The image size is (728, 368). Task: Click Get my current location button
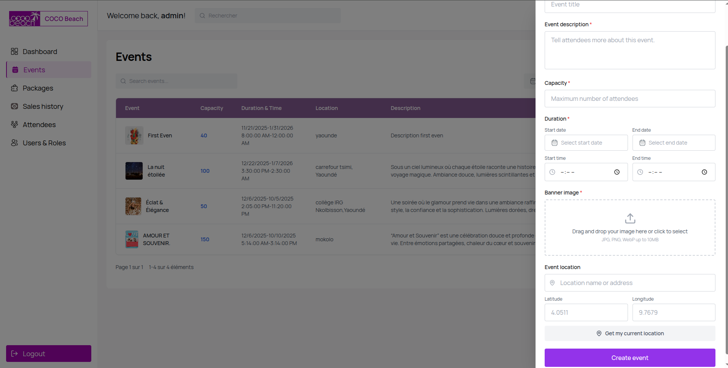[629, 333]
